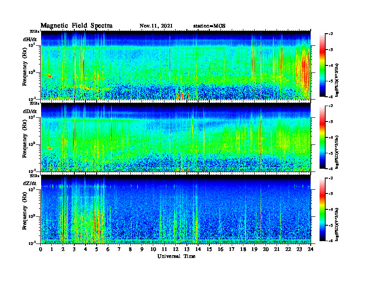Click the "7" hour tick label
The width and height of the screenshot is (370, 286).
tap(119, 250)
